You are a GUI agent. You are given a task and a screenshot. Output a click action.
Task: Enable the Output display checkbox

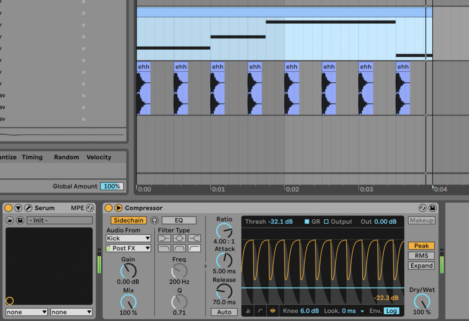[x=327, y=222]
